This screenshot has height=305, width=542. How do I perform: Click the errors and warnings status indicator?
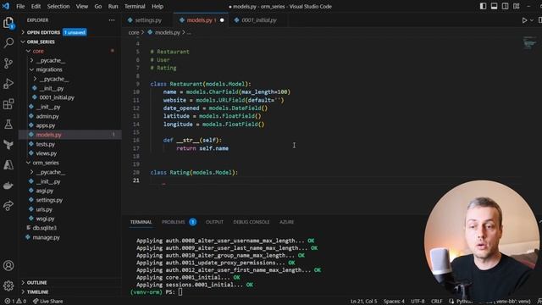(x=15, y=302)
